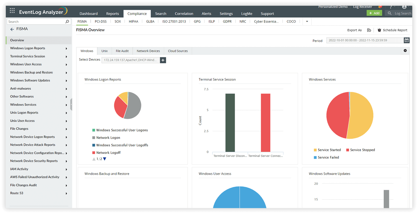Expand IAM Activity sidebar item
418x214 pixels.
click(x=66, y=169)
